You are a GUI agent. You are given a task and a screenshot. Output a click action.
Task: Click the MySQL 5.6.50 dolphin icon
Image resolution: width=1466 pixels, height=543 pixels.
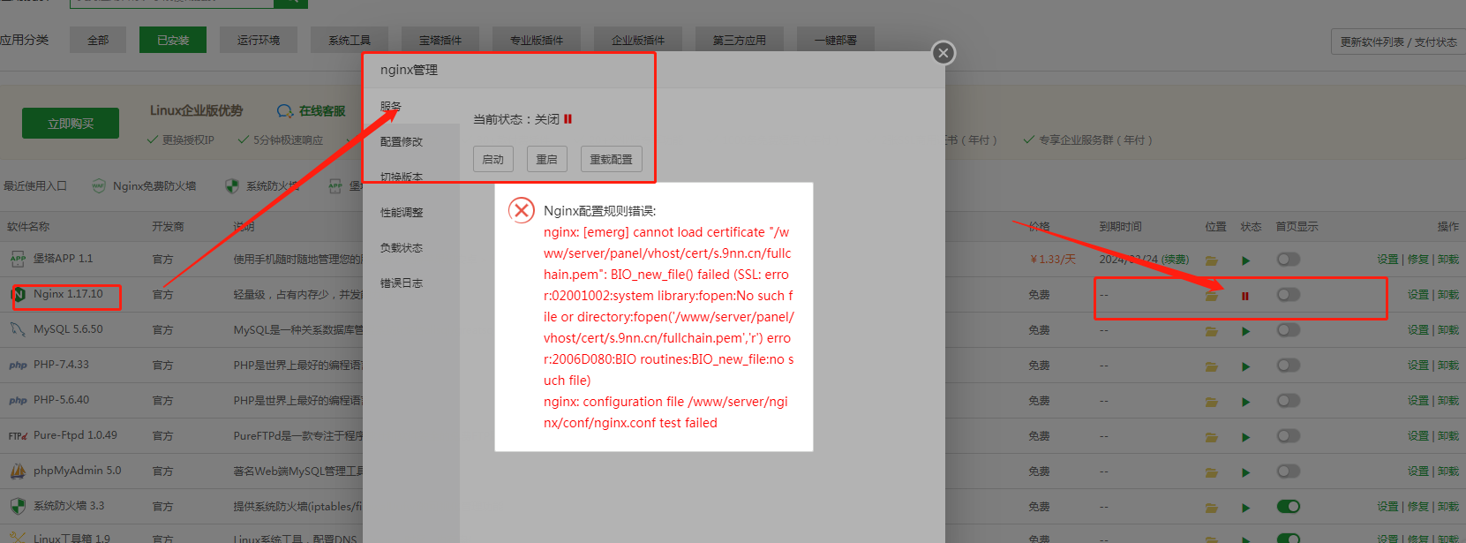[18, 329]
